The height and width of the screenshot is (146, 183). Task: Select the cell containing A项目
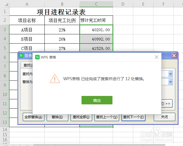coord(27,30)
